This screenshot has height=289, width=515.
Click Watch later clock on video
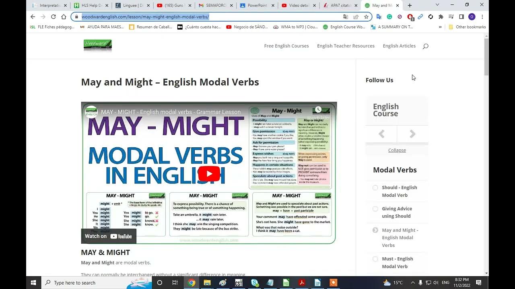[318, 110]
